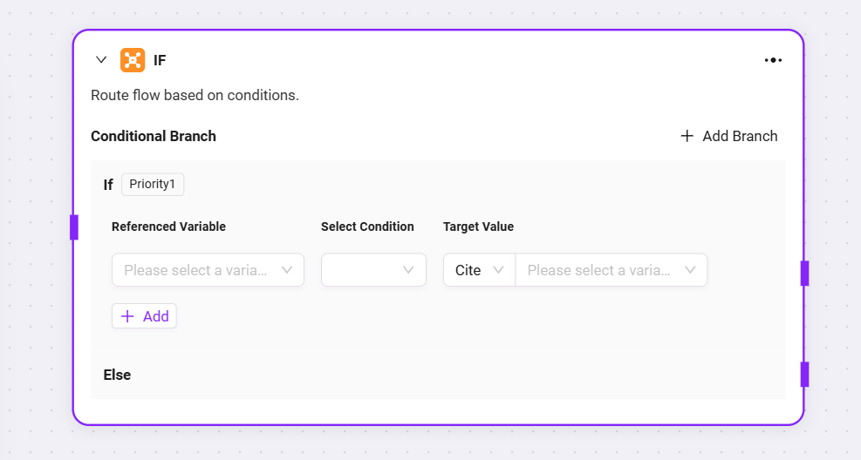Click the left input connector handle
Viewport: 861px width, 460px height.
(74, 227)
